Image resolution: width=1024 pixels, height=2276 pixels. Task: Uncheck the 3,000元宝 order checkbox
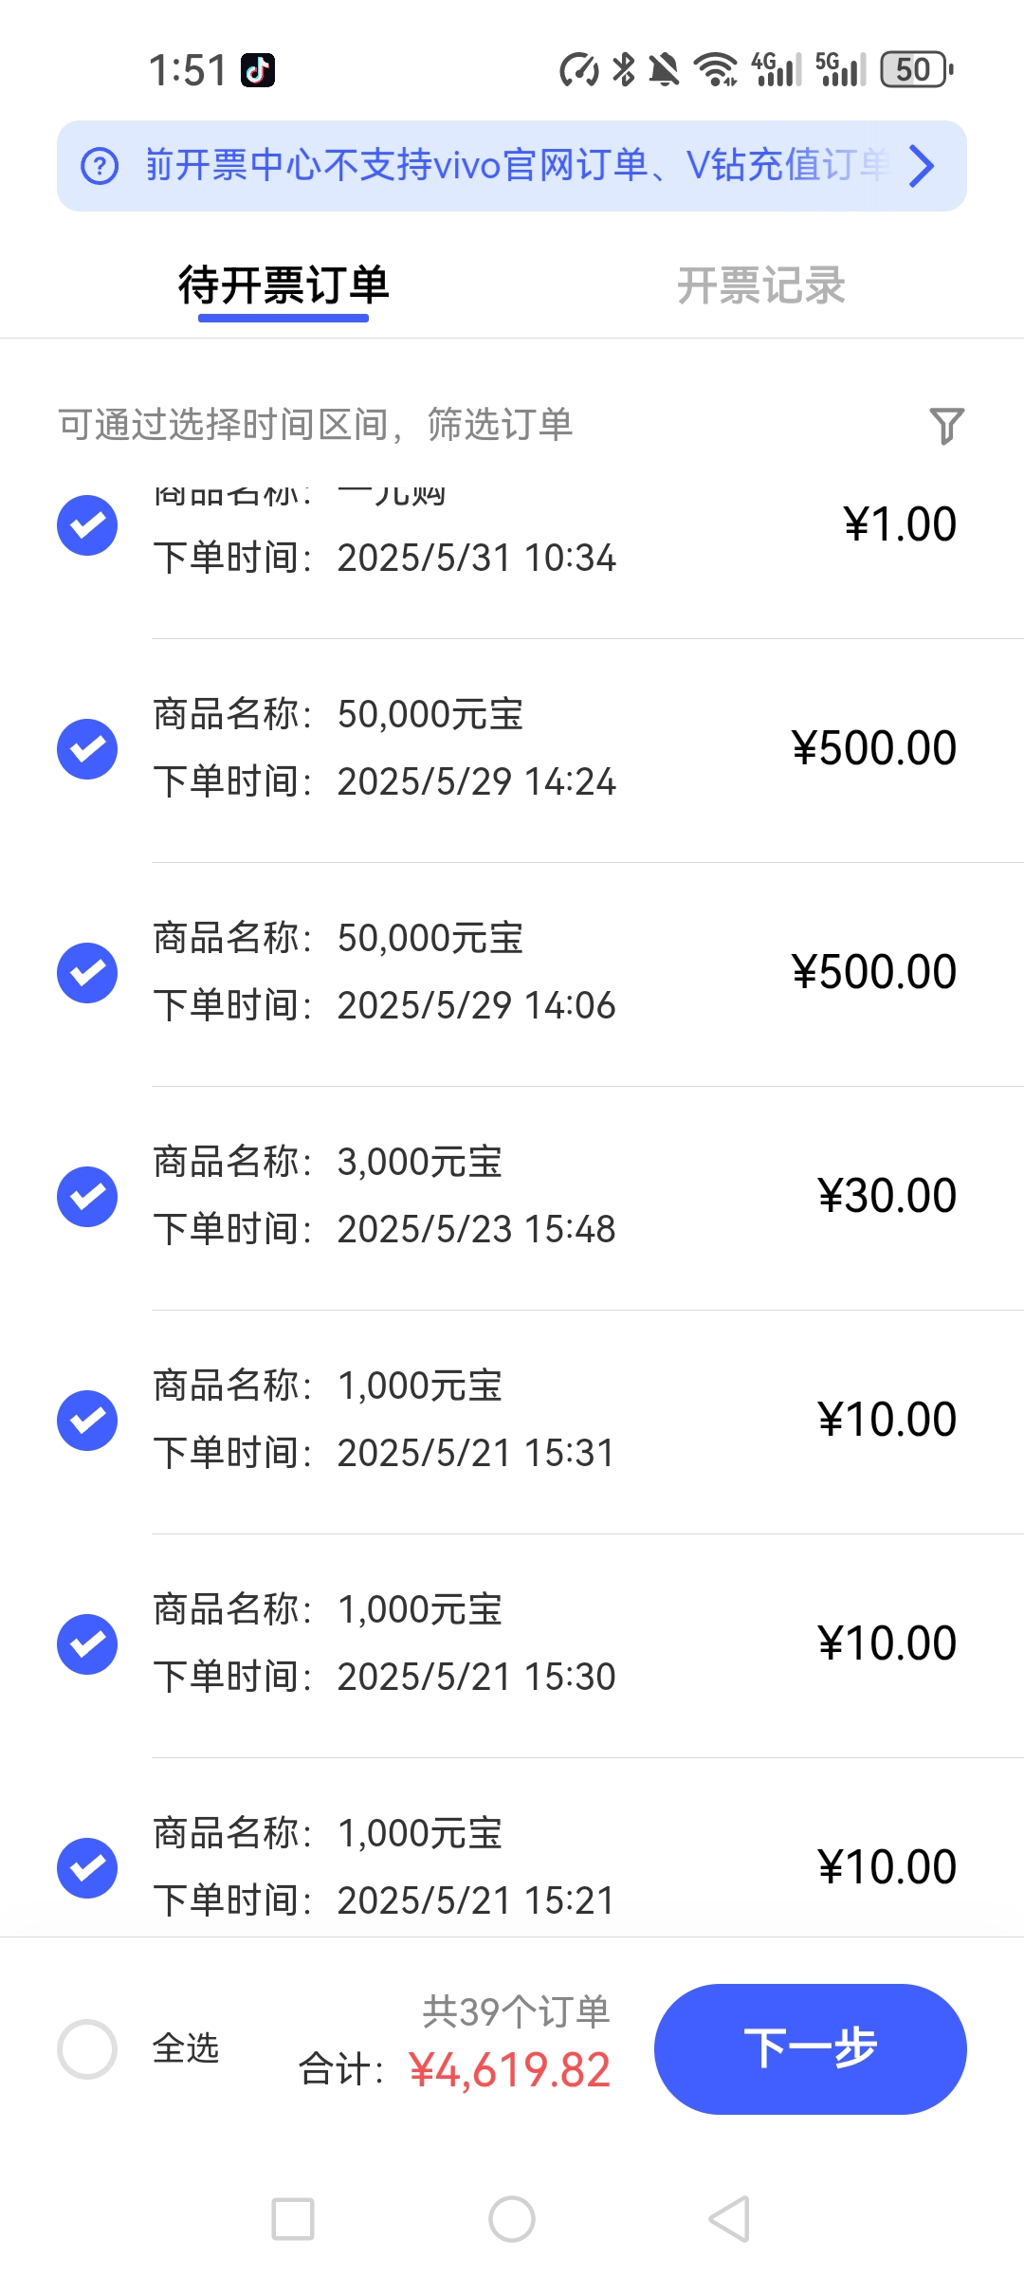tap(87, 1197)
